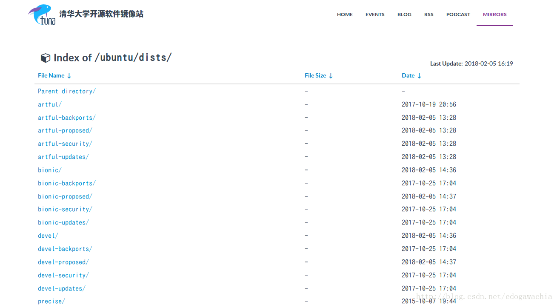557x305 pixels.
Task: Sort the listing by File Name
Action: [x=54, y=75]
